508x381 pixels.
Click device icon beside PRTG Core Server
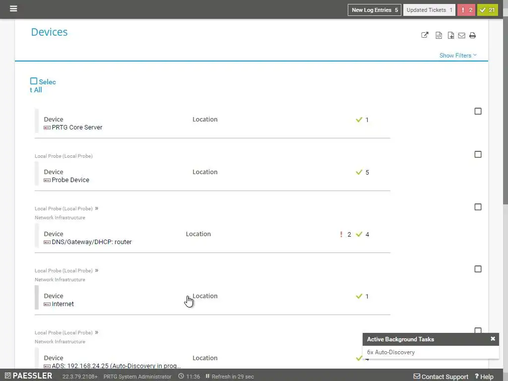coord(47,127)
